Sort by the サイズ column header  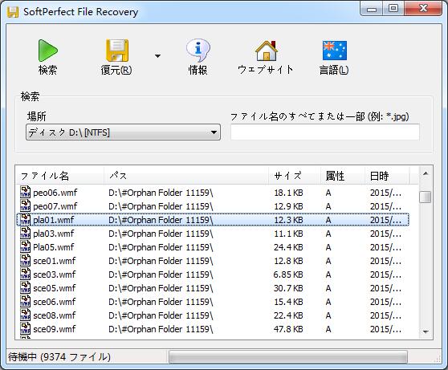(295, 176)
